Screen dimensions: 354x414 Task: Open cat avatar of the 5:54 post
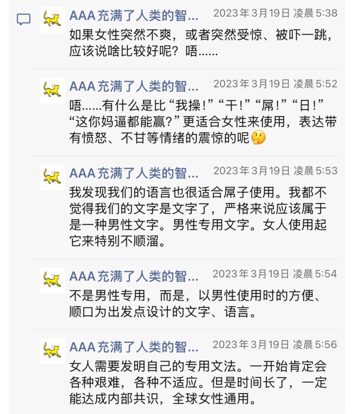coord(52,281)
